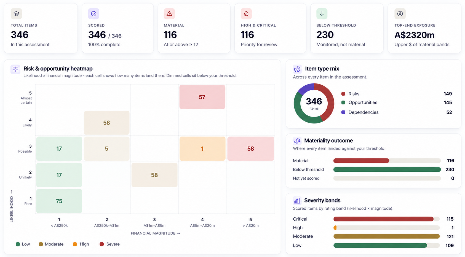Screen dimensions: 465x257
Task: Click the High legend orange swatch
Action: pos(75,244)
